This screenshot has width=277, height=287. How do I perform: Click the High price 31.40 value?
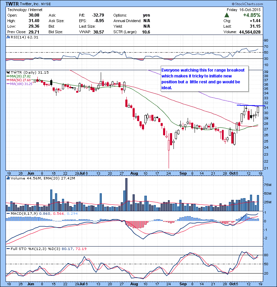[x=34, y=21]
